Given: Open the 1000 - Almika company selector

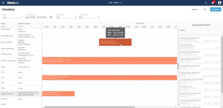Looking at the screenshot, I should (115, 3).
